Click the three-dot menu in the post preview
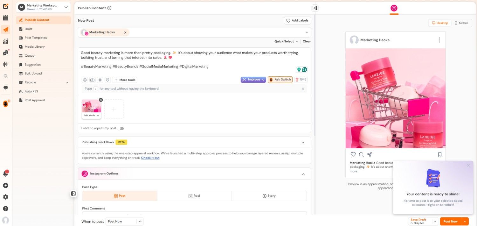This screenshot has height=226, width=477. pos(439,40)
